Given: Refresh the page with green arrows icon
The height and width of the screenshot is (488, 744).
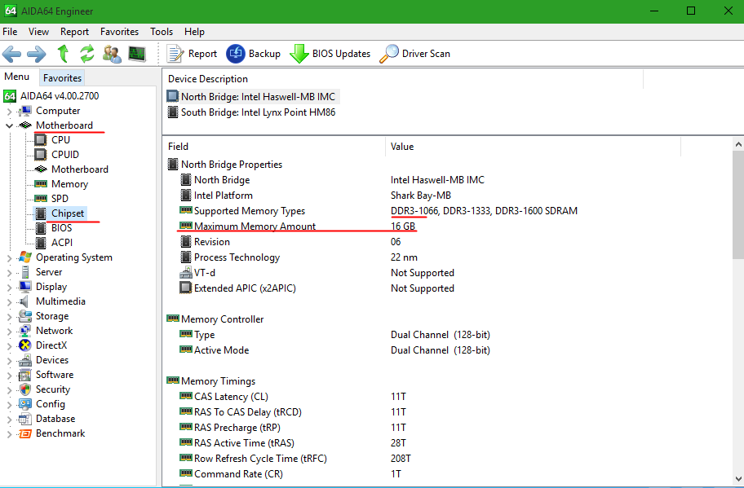Looking at the screenshot, I should [86, 54].
